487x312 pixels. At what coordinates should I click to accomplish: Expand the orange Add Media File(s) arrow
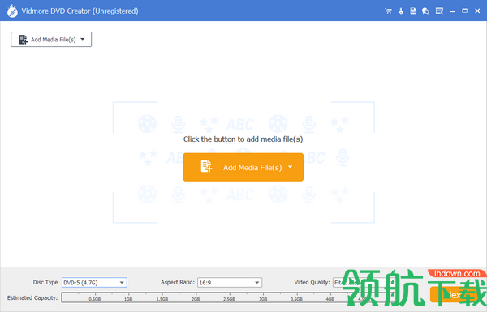pos(290,167)
